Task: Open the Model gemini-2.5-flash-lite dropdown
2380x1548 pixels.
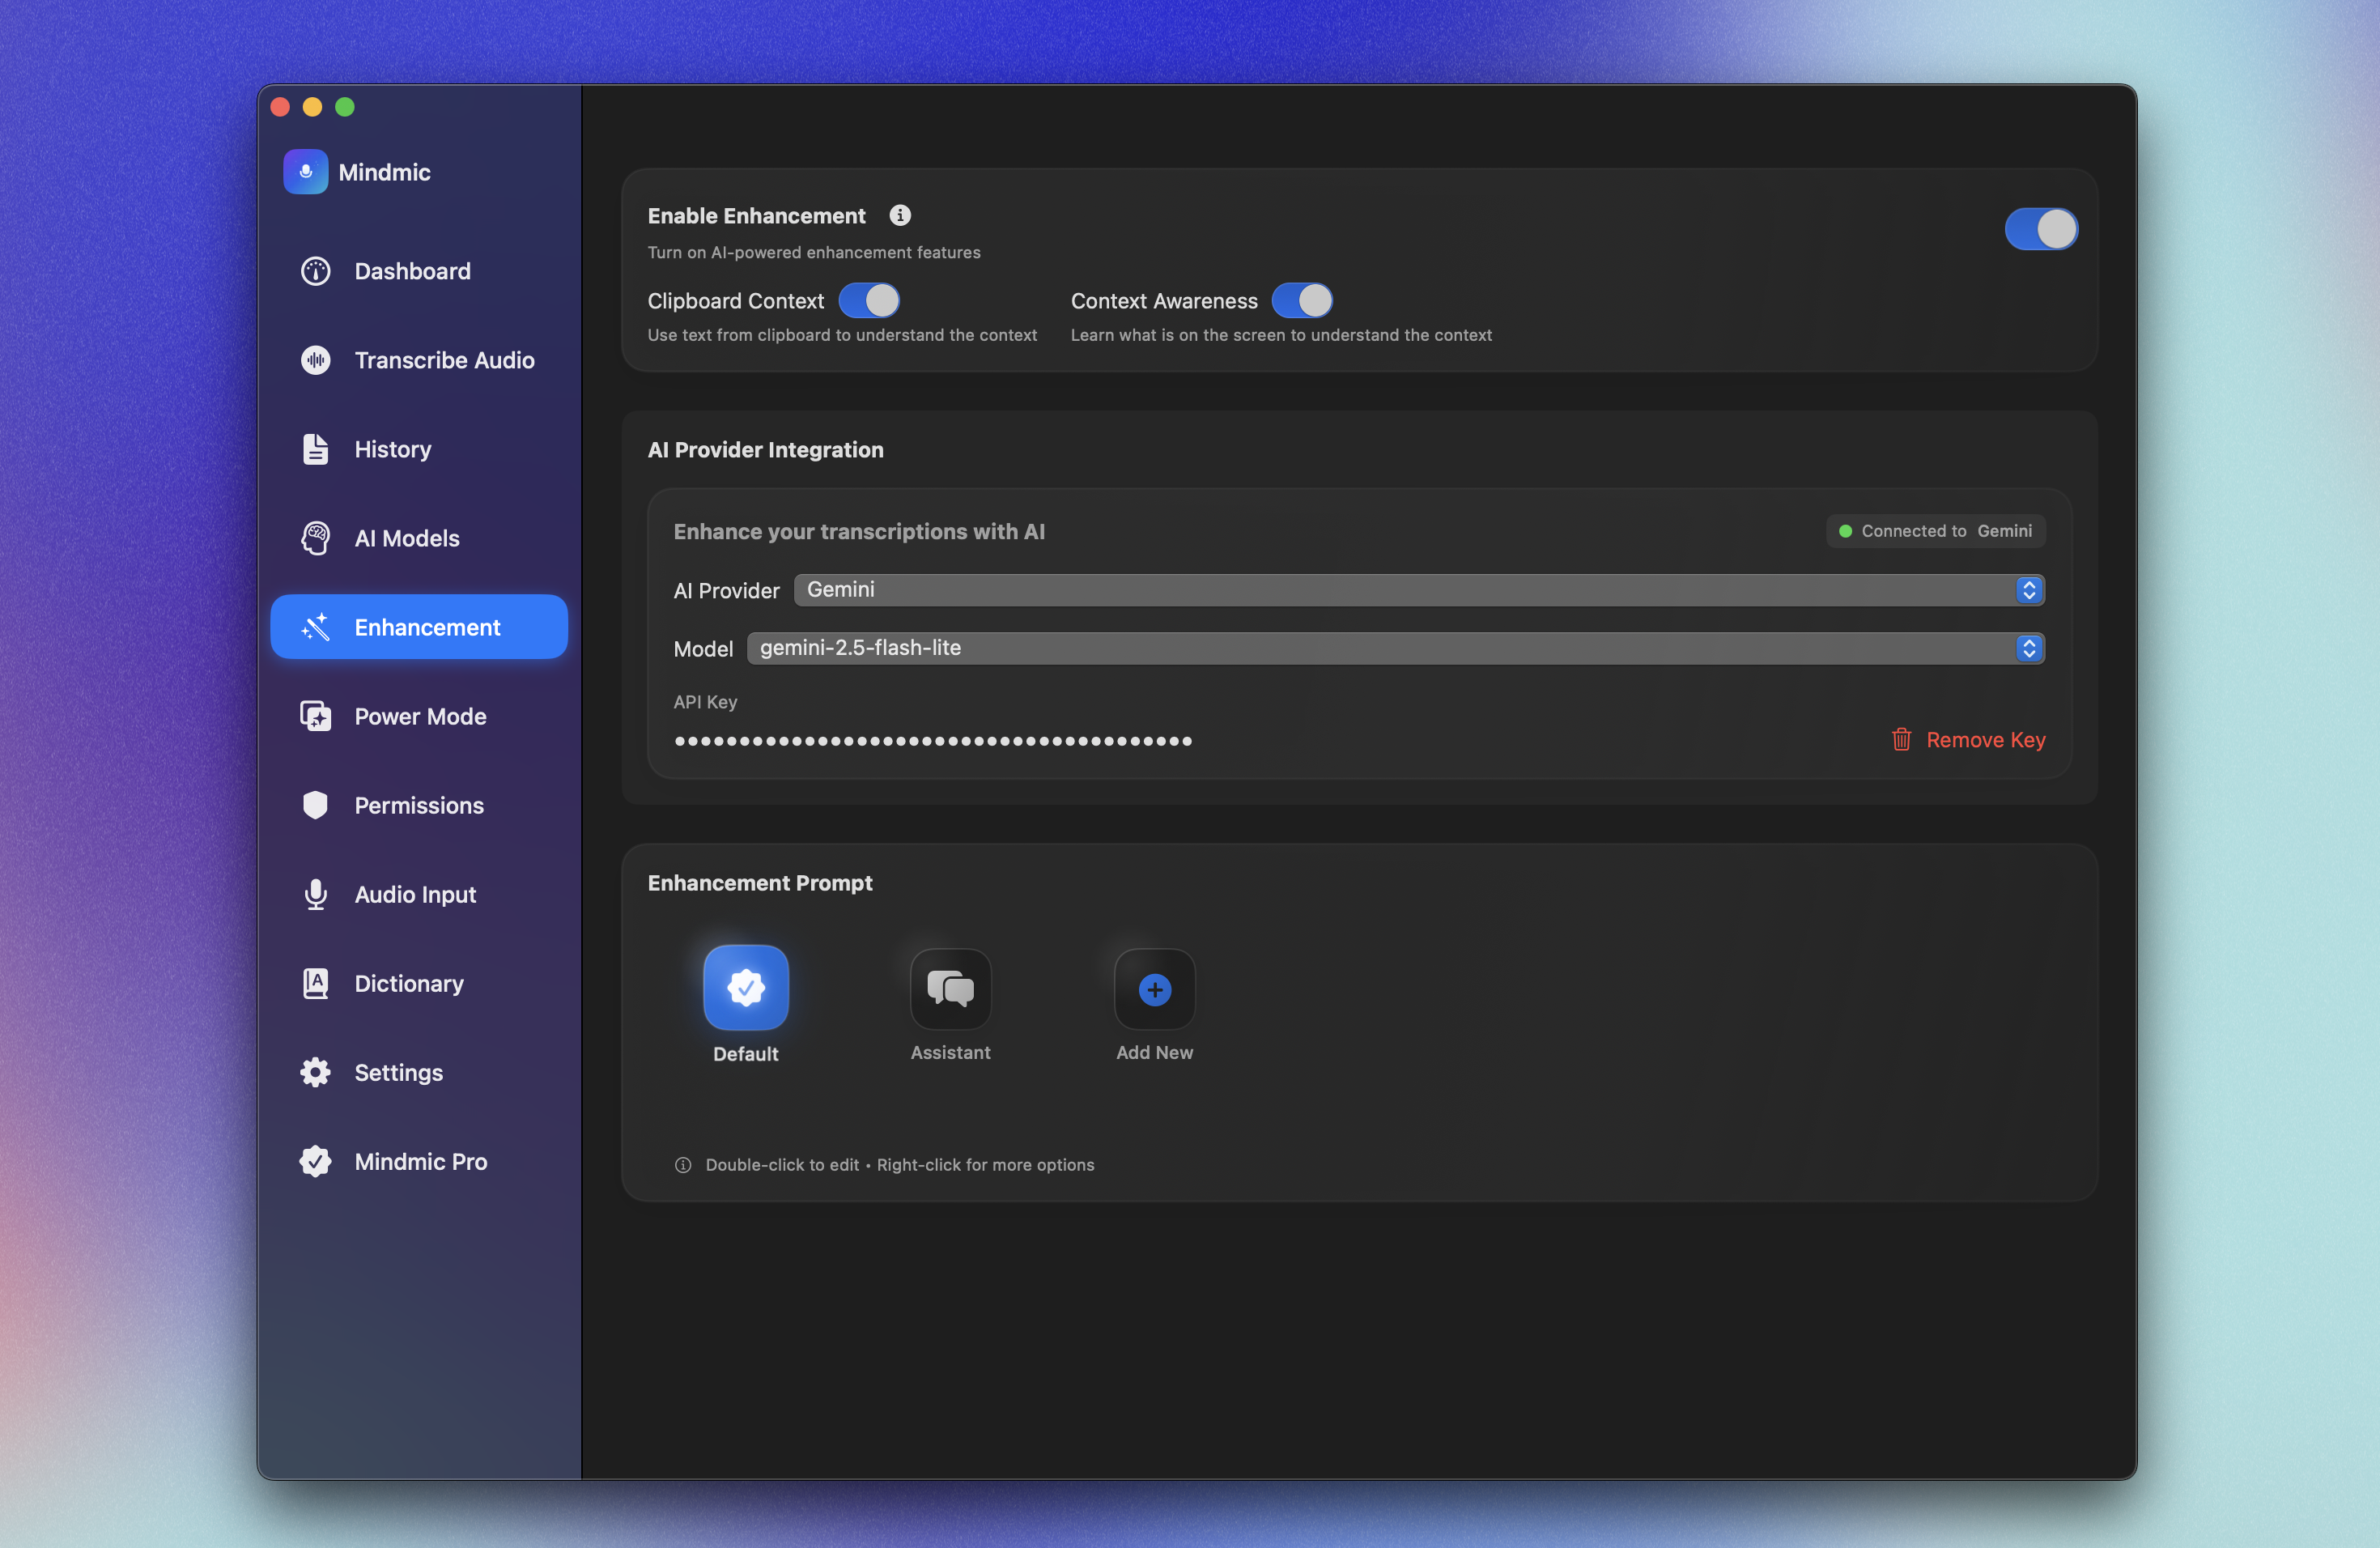Action: point(1395,648)
